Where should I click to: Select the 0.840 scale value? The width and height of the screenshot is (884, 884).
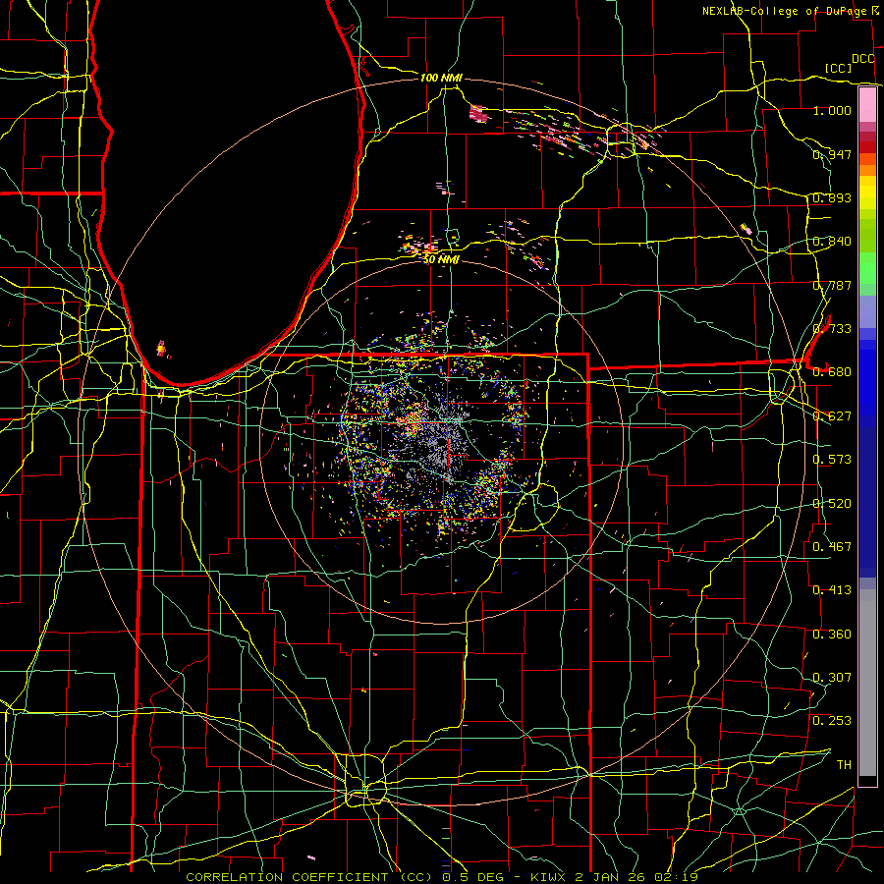tap(832, 242)
